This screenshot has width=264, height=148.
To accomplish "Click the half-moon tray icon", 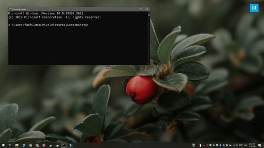I will [200, 145].
